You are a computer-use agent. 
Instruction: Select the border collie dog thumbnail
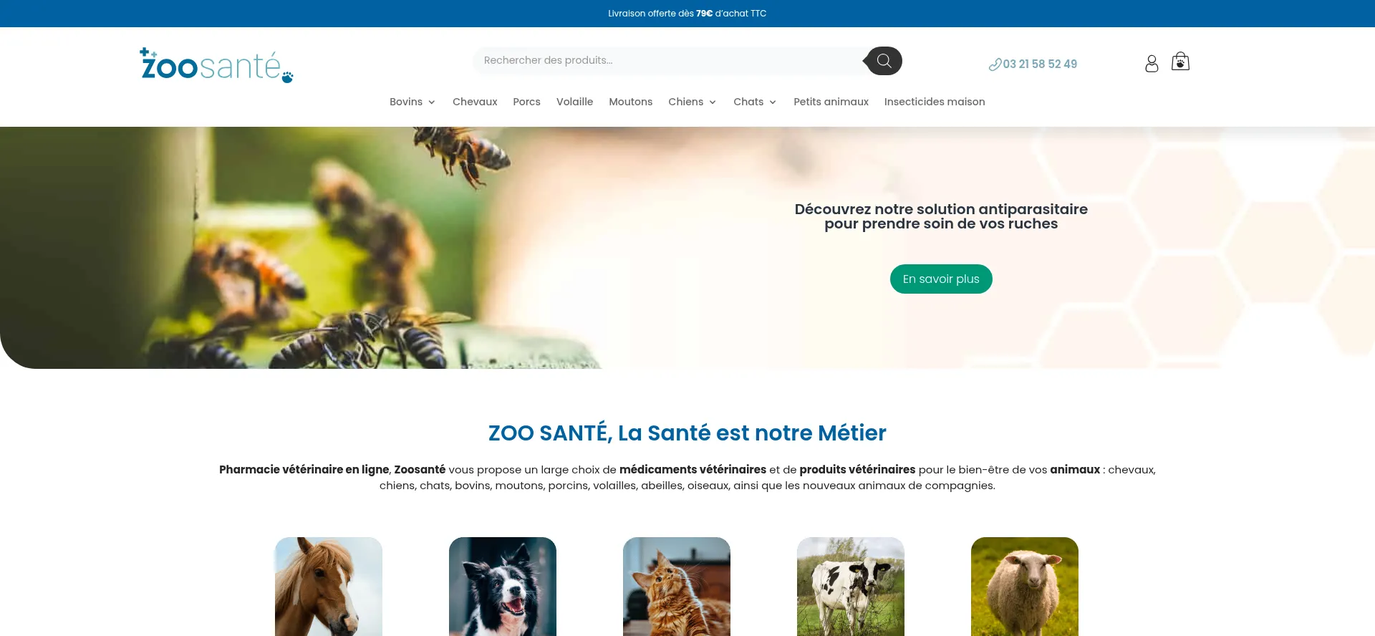point(503,587)
